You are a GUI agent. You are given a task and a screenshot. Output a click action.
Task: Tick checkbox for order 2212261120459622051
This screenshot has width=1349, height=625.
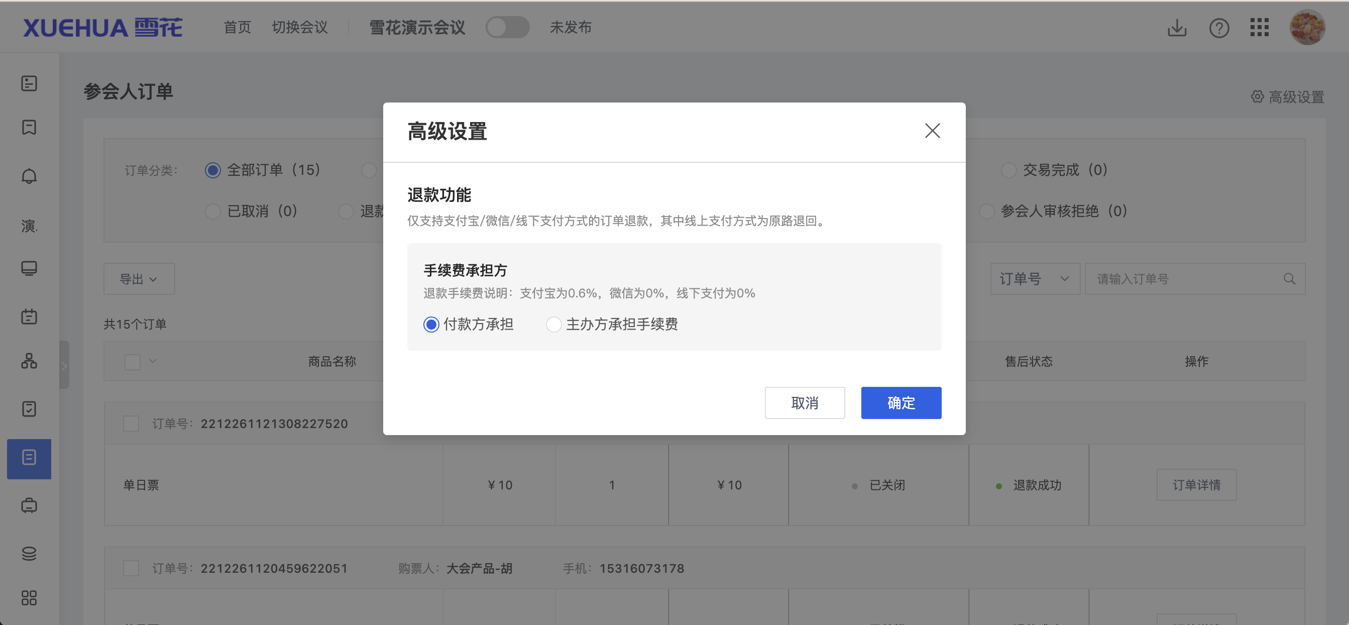coord(131,568)
